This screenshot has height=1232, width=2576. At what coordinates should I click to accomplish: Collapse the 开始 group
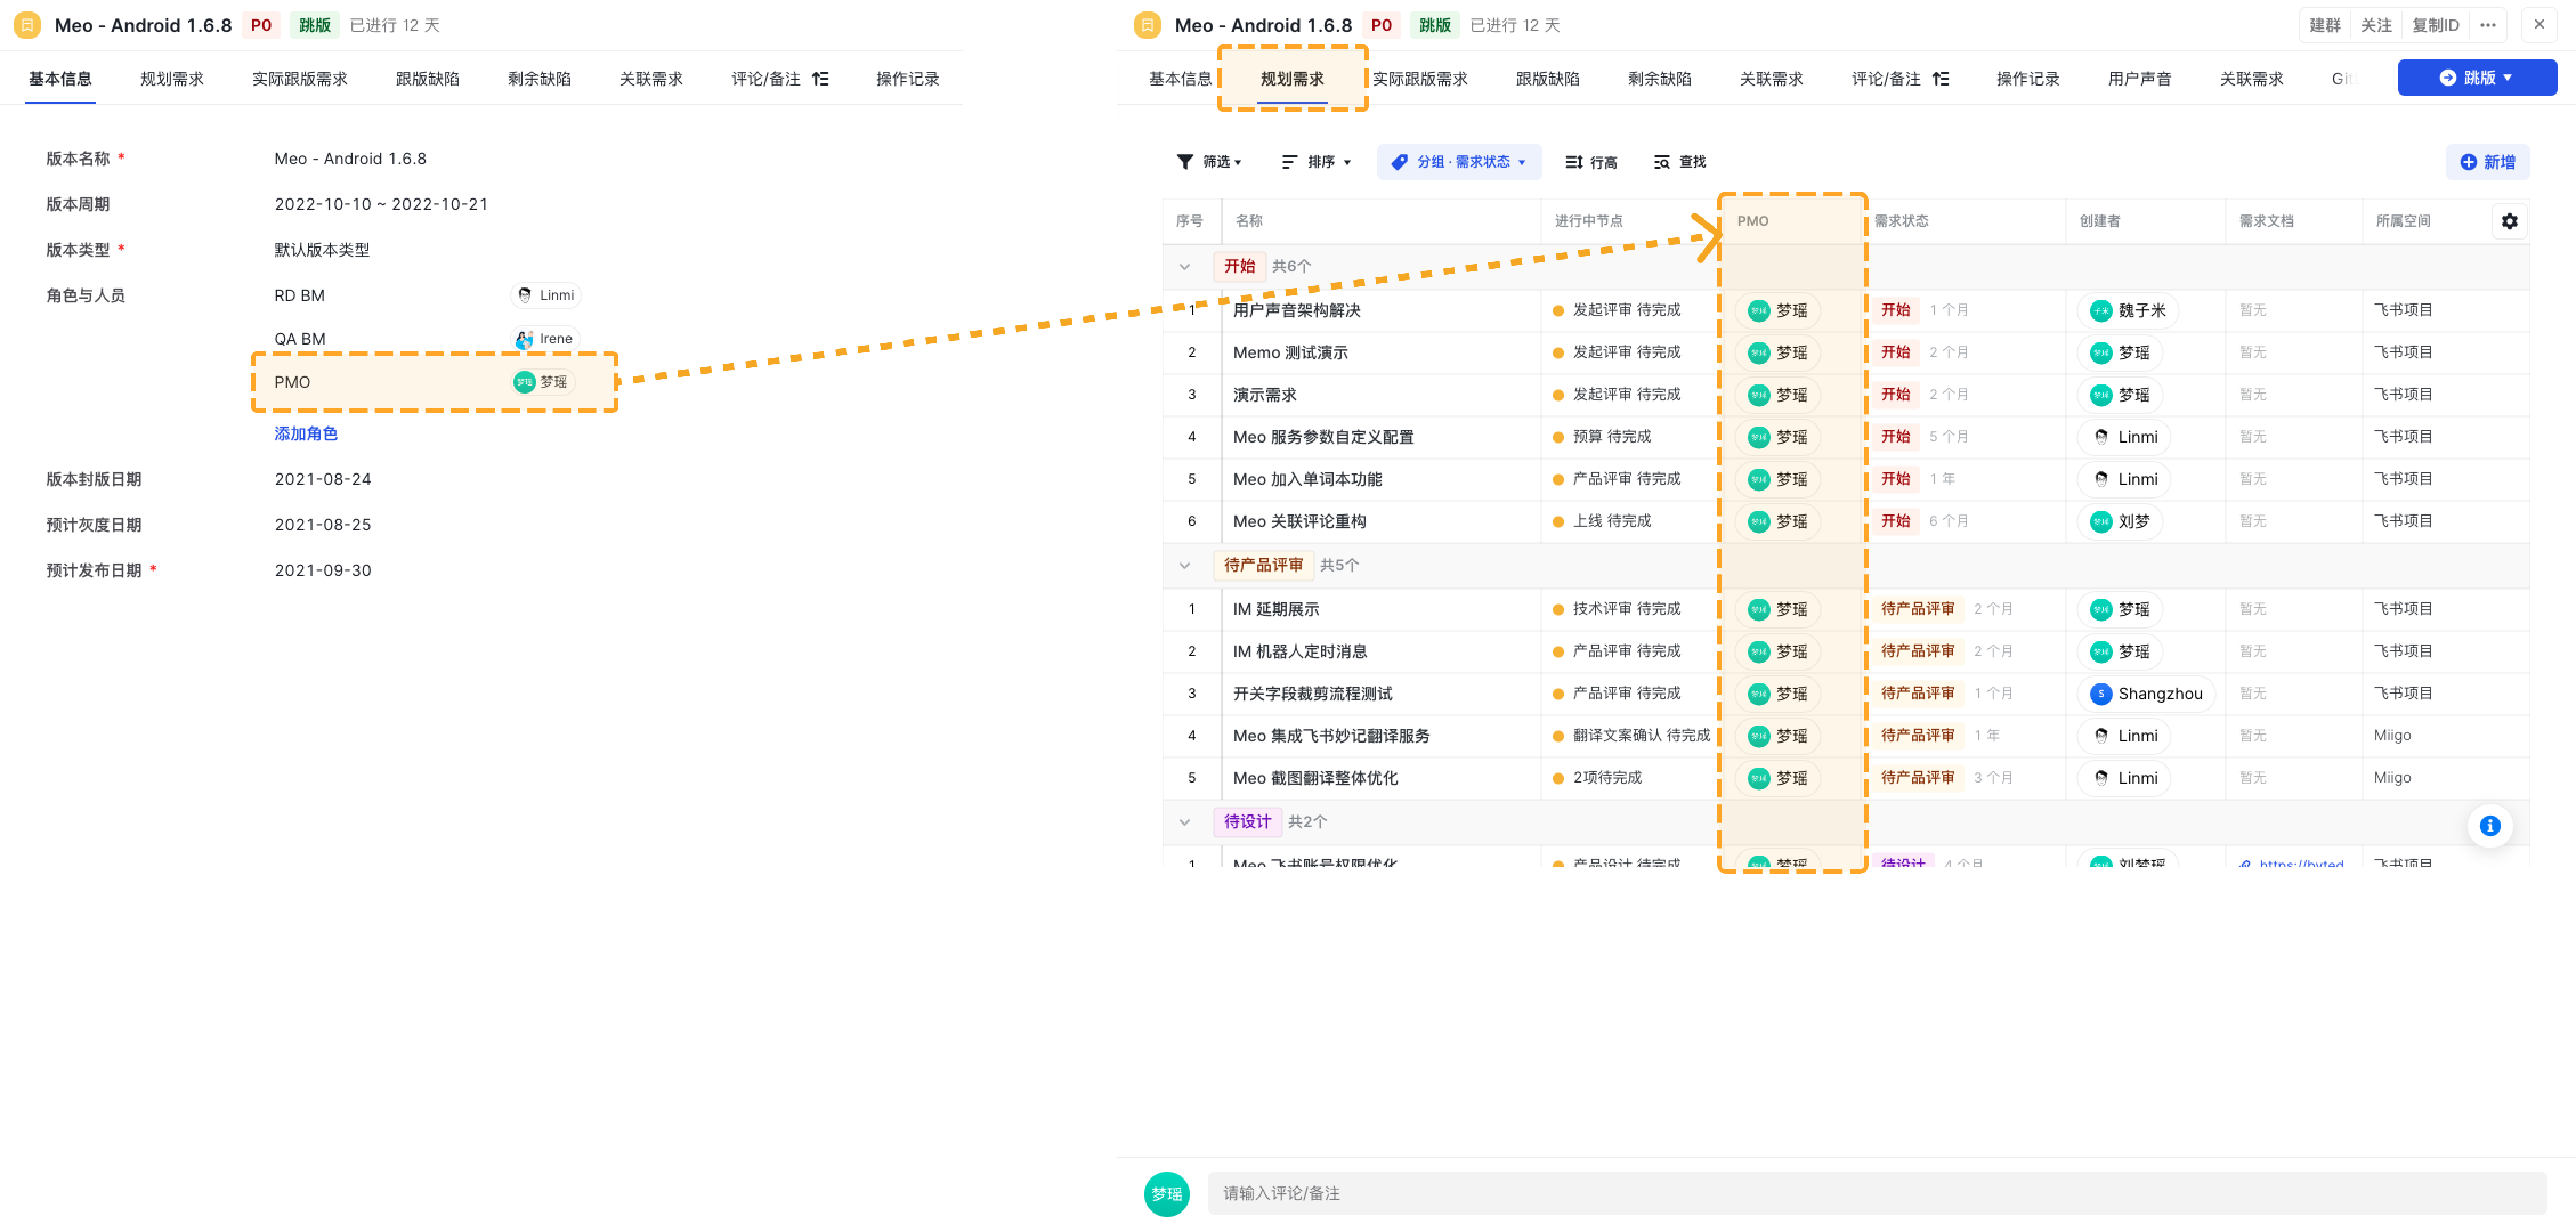point(1184,267)
